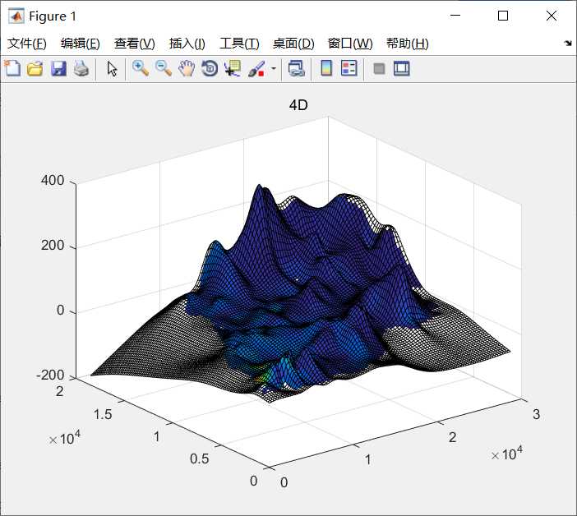This screenshot has width=577, height=516.
Task: Click the 3D surface plot peak
Action: pos(260,187)
